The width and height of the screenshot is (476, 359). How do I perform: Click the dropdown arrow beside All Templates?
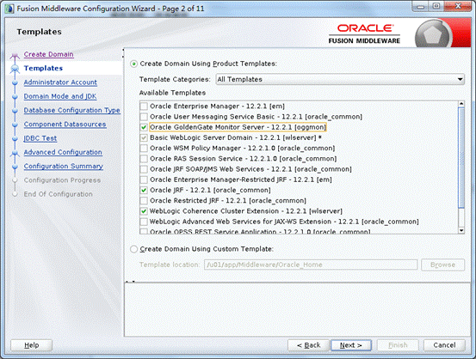(x=461, y=79)
